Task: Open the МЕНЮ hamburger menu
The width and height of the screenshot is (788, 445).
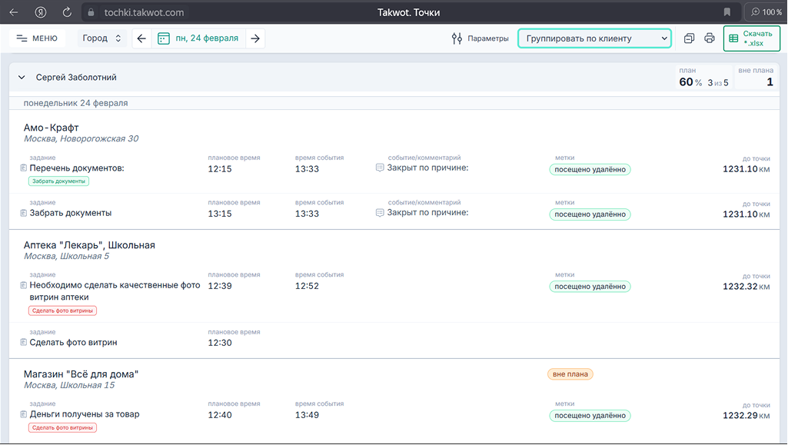Action: coord(36,38)
